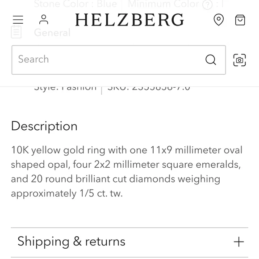
Task: Open the account profile icon
Action: [x=44, y=20]
